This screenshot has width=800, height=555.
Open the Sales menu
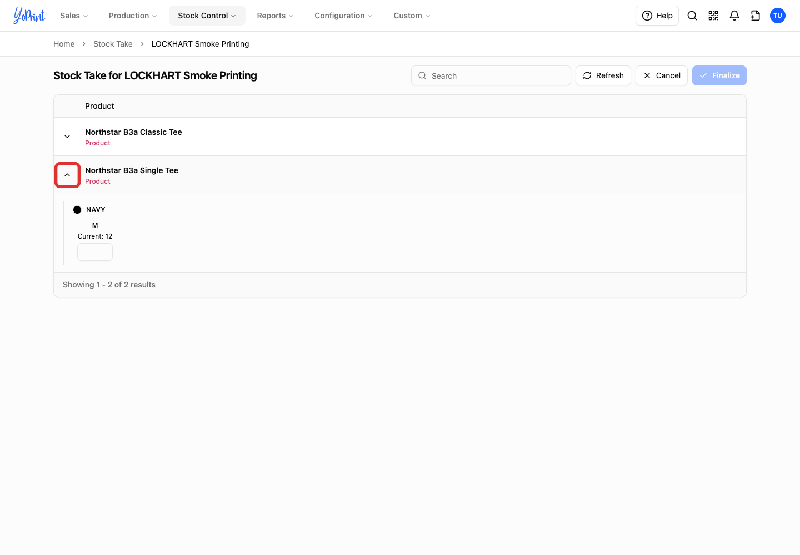click(74, 16)
